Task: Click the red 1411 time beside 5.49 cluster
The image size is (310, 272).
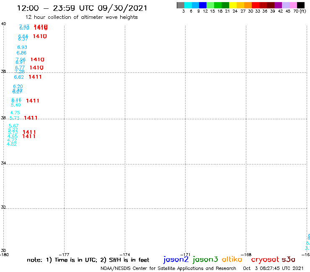Action: (x=33, y=101)
